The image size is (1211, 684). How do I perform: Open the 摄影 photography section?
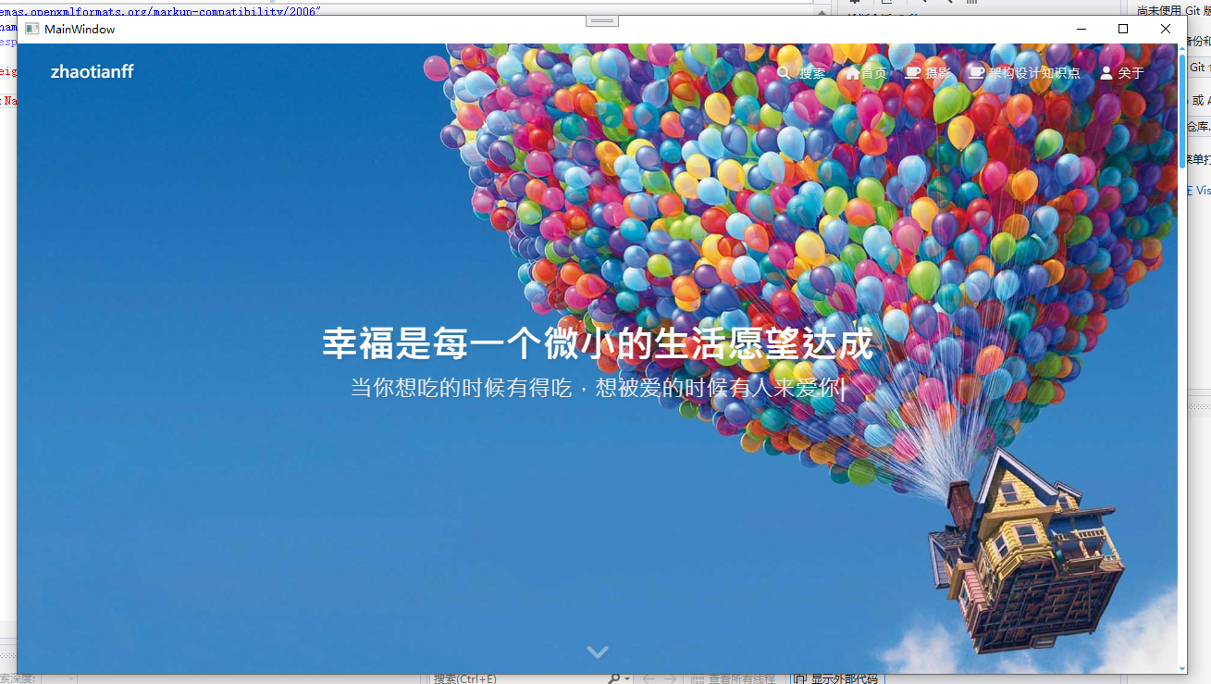pyautogui.click(x=938, y=73)
